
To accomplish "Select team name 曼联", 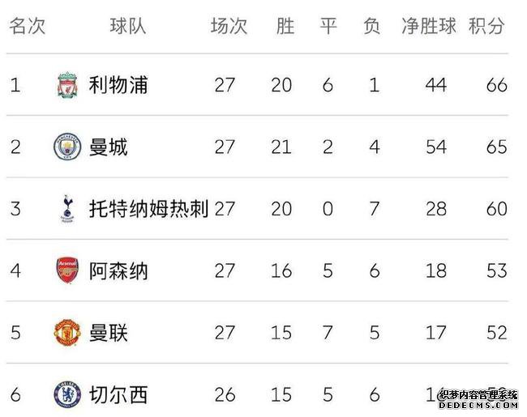I will pos(108,333).
